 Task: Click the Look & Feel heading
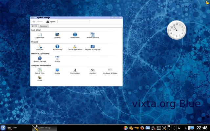36,30
